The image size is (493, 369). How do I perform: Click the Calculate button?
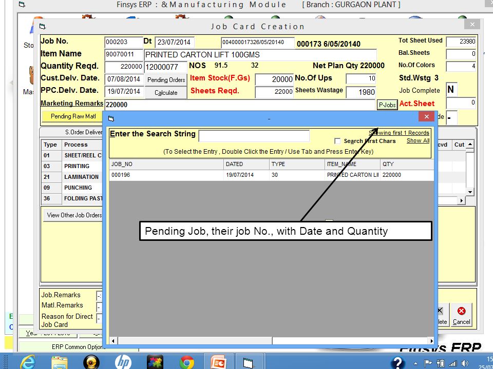pos(166,93)
